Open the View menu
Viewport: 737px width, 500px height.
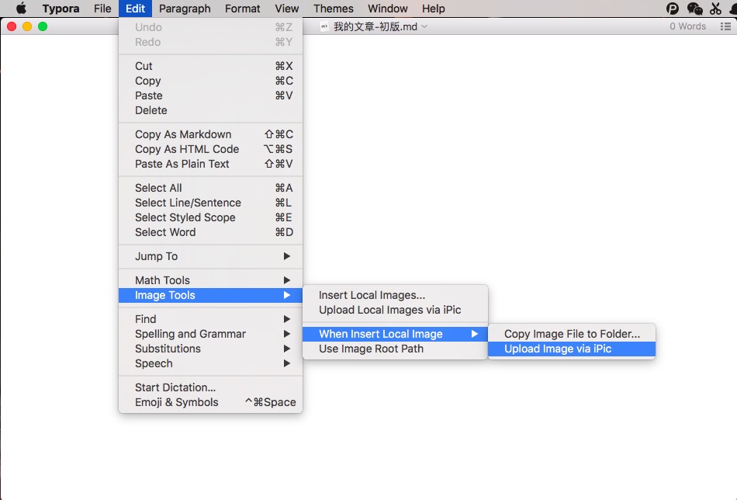pos(287,9)
